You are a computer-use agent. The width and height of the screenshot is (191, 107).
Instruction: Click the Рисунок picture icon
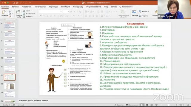pyautogui.click(x=134, y=12)
